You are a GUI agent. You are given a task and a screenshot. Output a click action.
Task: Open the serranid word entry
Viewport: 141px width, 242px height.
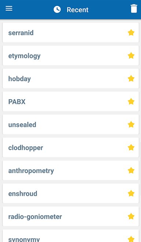tap(71, 33)
